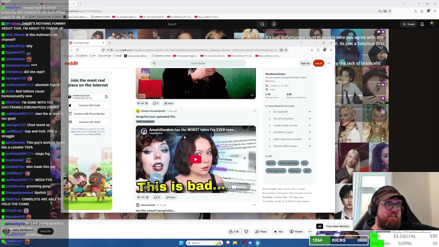Open LINDSAY CLANCY bookmark folder in Reddit window
439x247 pixels.
click(162, 56)
